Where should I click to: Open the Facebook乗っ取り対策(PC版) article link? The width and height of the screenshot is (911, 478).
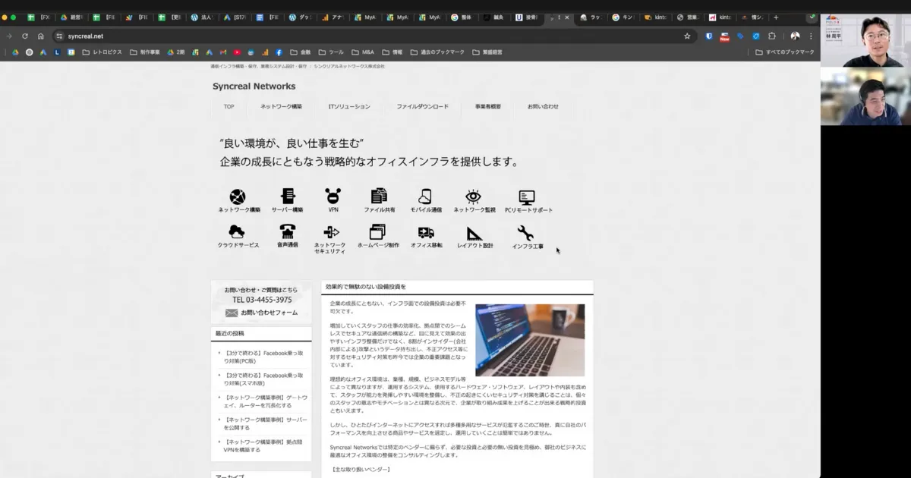[265, 357]
